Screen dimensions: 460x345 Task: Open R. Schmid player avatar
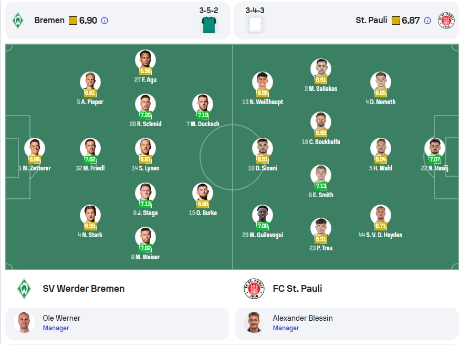pos(145,104)
